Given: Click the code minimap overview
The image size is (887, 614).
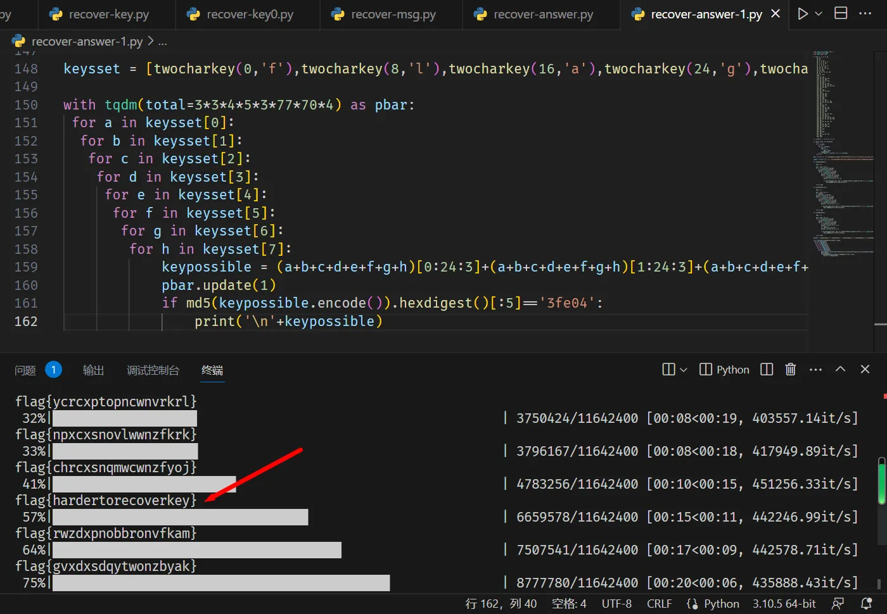Looking at the screenshot, I should point(841,152).
